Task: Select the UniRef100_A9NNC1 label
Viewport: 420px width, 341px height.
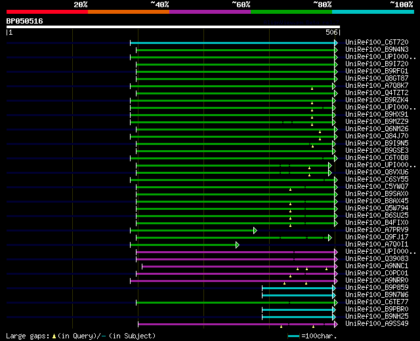Action: tap(377, 266)
